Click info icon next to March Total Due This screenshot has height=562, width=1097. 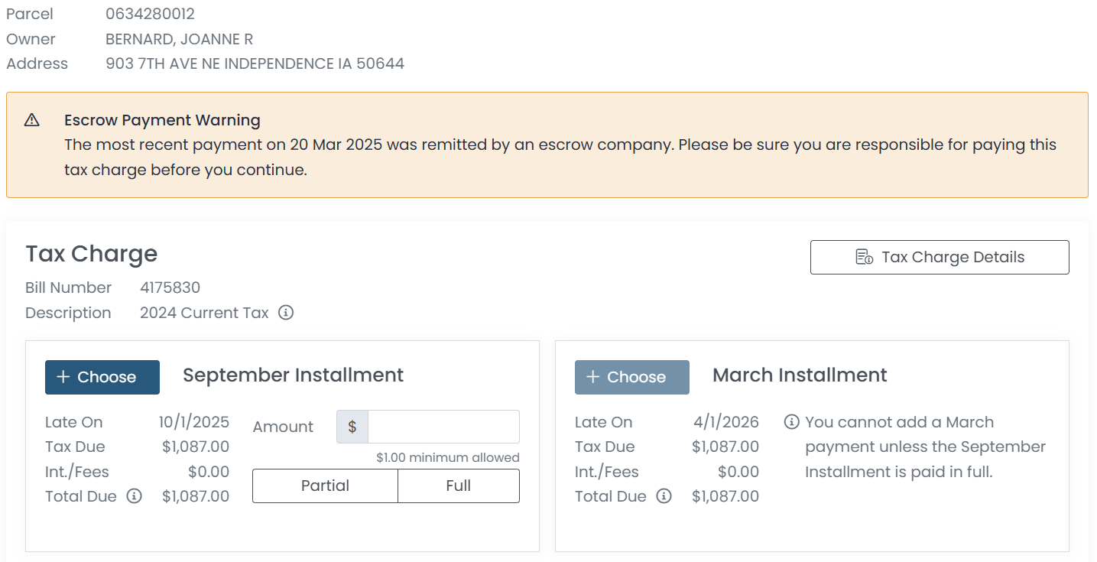coord(664,496)
